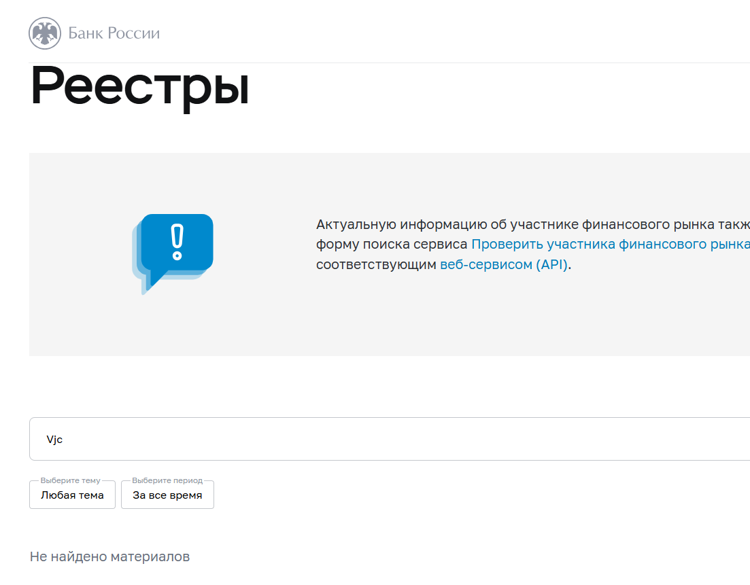Click the Bank of Russia home link
The height and width of the screenshot is (585, 750).
tap(95, 31)
